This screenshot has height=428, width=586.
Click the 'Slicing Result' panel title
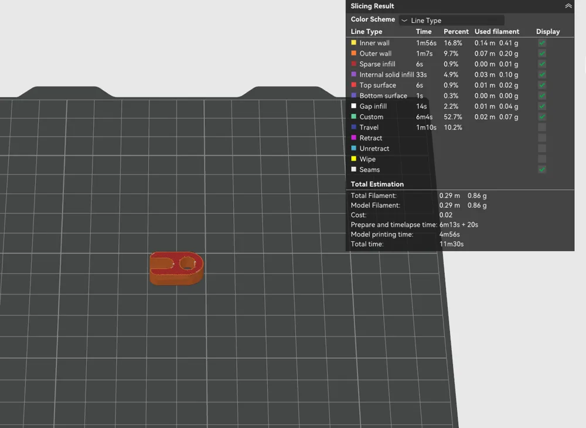click(x=372, y=6)
